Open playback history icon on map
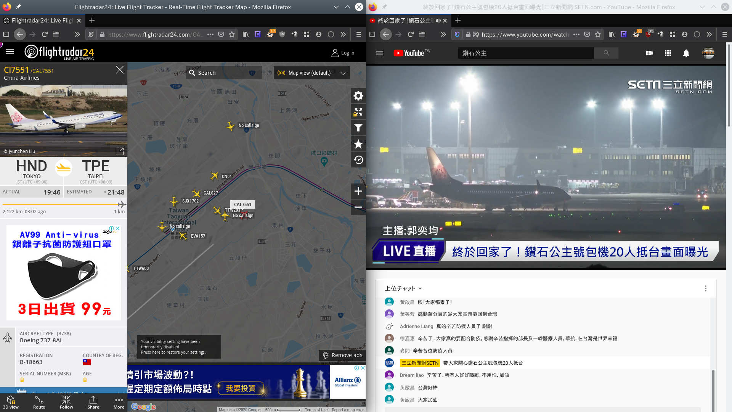Image resolution: width=732 pixels, height=412 pixels. pyautogui.click(x=358, y=160)
